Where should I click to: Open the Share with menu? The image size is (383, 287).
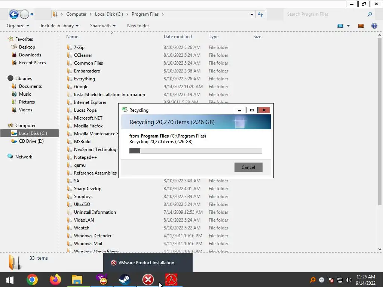point(102,26)
